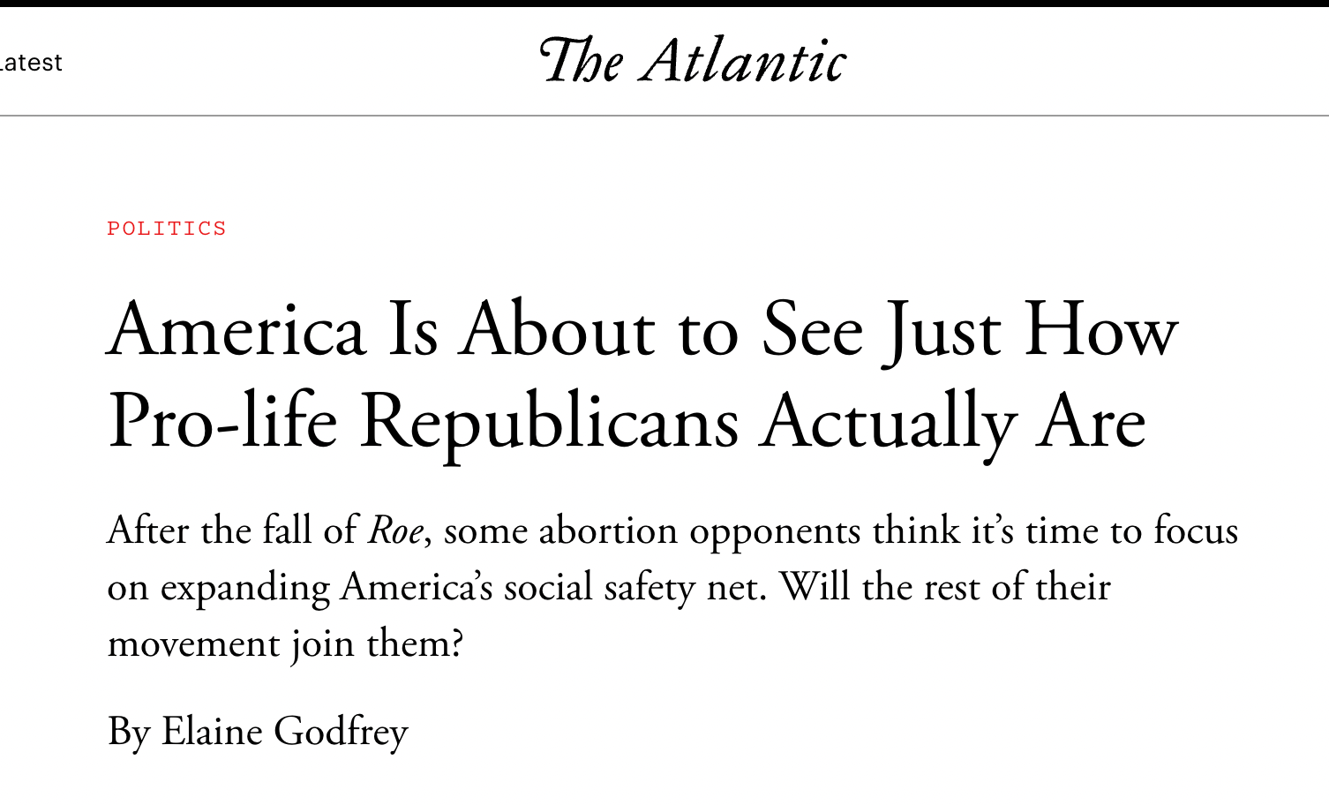Open author Elaine Godfrey's page
The width and height of the screenshot is (1329, 805).
click(284, 732)
